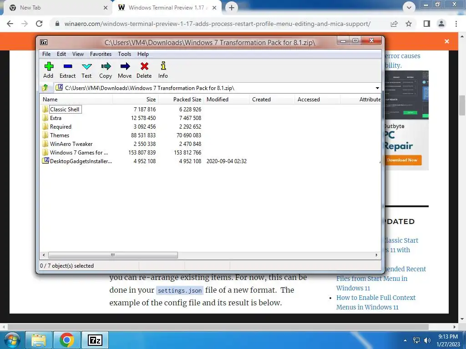Bookmark this page with the star
The width and height of the screenshot is (466, 349).
pos(409,24)
